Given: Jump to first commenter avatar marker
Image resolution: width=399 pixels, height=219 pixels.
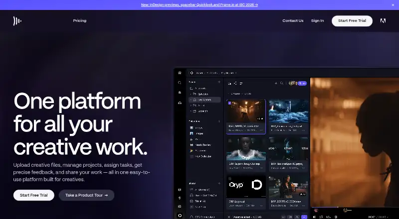Looking at the screenshot, I should point(316,211).
